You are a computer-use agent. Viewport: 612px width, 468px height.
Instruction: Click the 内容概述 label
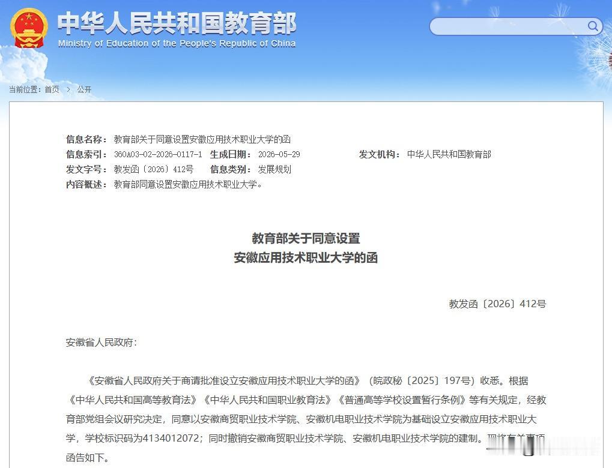click(86, 184)
